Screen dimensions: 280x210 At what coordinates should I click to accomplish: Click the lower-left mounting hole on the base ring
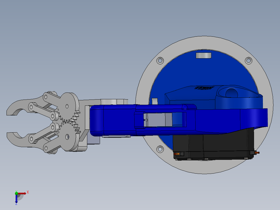tap(160, 149)
